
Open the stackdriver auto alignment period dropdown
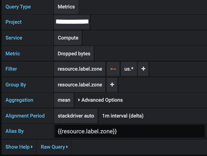pos(76,116)
